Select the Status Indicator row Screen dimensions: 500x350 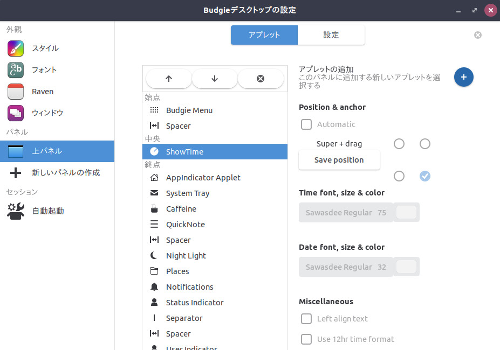click(x=215, y=302)
